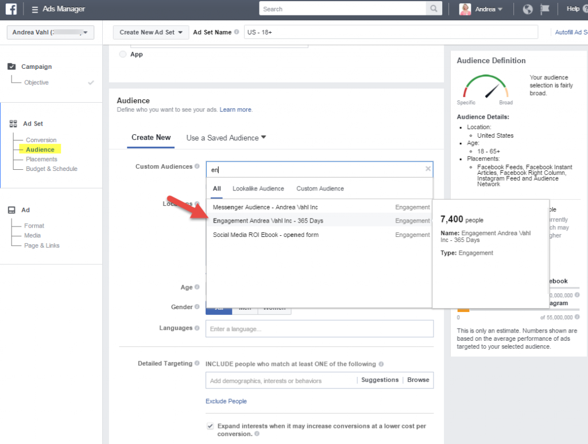This screenshot has height=444, width=588.
Task: Open Andrea profile picture
Action: point(465,9)
